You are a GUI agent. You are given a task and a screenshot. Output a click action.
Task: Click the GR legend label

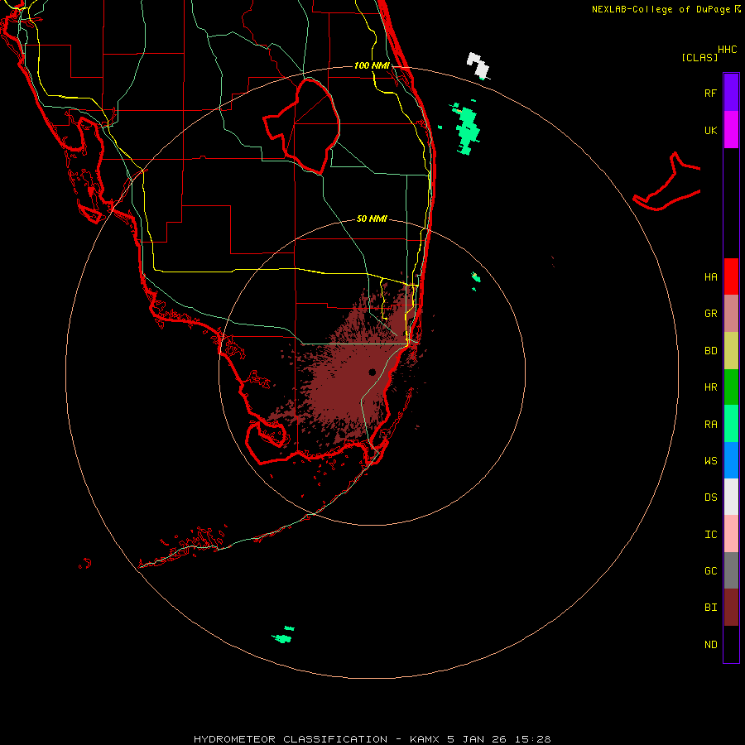click(x=710, y=314)
